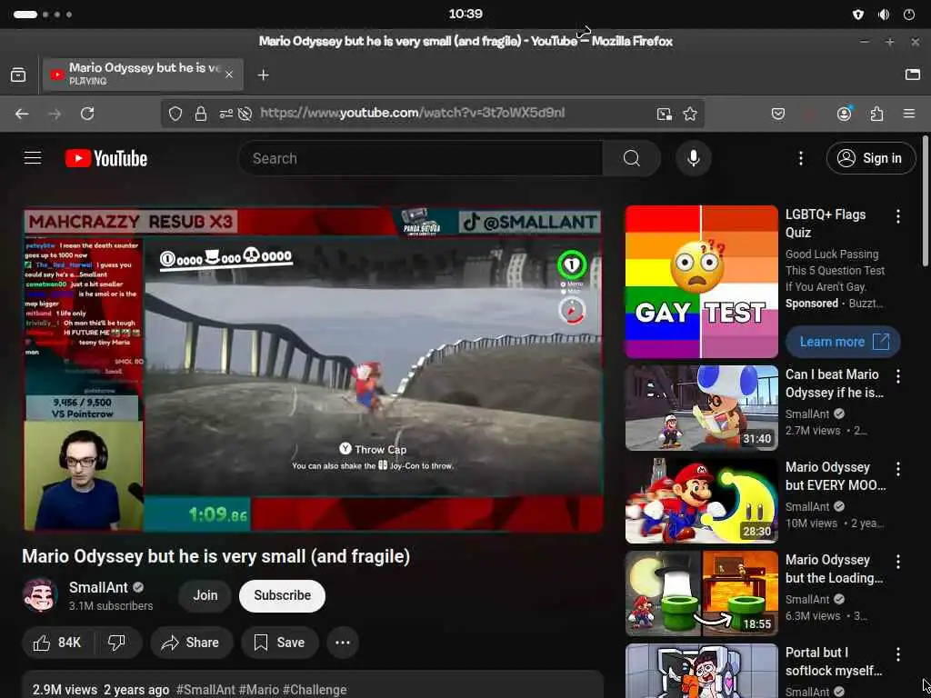Open the SmallAnt channel name link

coord(98,588)
